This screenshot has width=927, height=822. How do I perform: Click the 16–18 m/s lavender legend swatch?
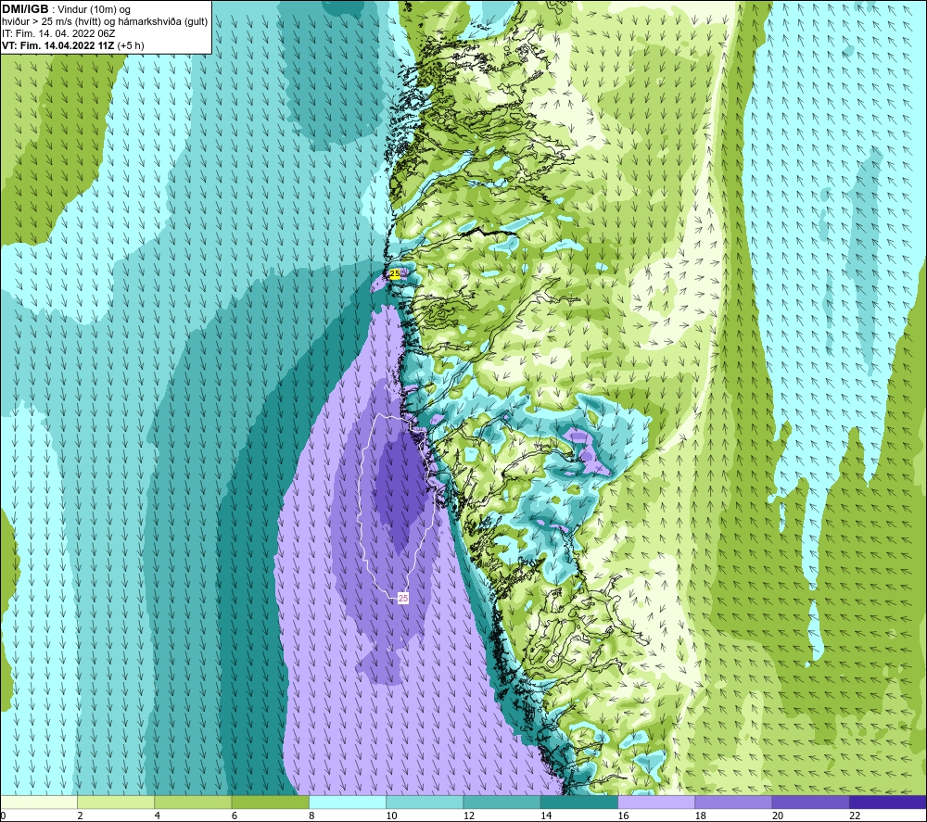656,802
